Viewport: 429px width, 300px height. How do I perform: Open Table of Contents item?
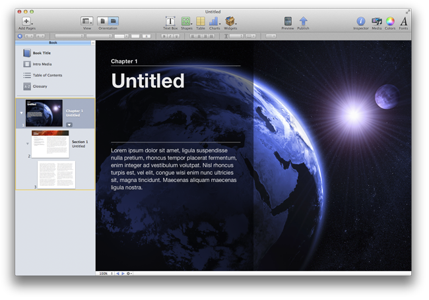[48, 75]
